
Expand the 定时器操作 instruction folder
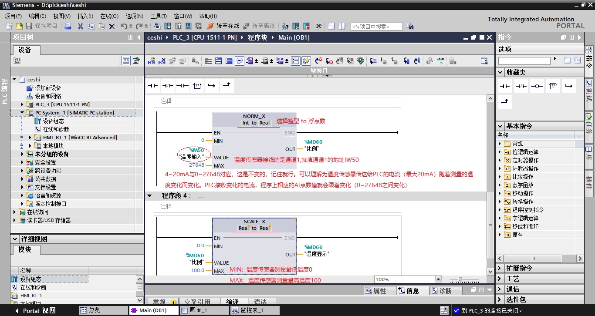tap(500, 160)
